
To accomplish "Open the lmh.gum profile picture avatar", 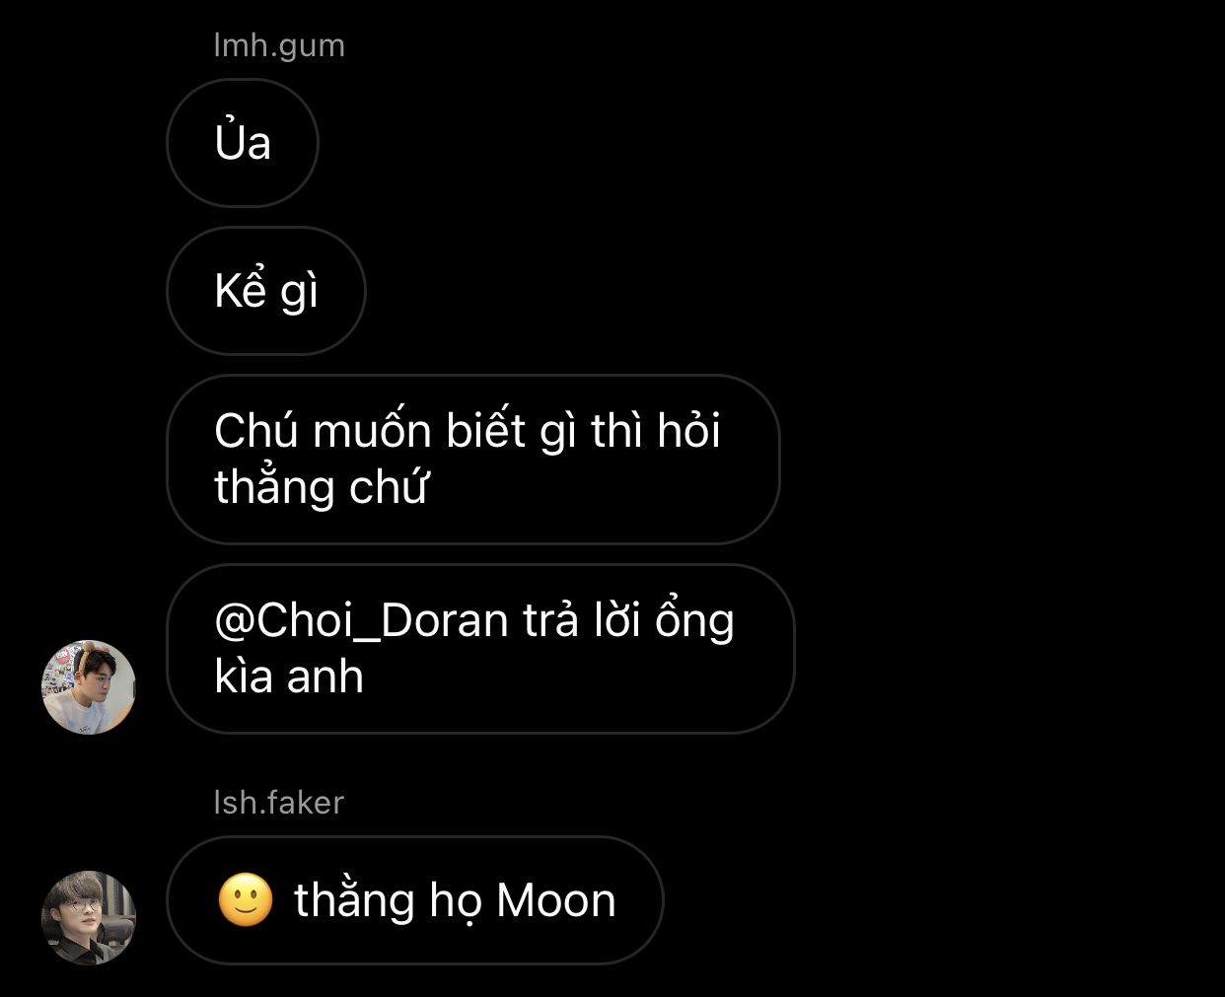I will 89,687.
